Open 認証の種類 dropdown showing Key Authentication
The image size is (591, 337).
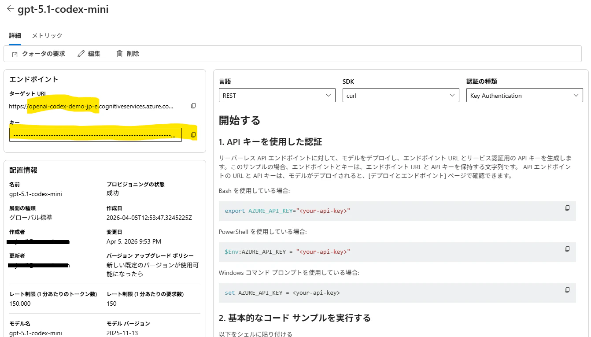(x=525, y=96)
